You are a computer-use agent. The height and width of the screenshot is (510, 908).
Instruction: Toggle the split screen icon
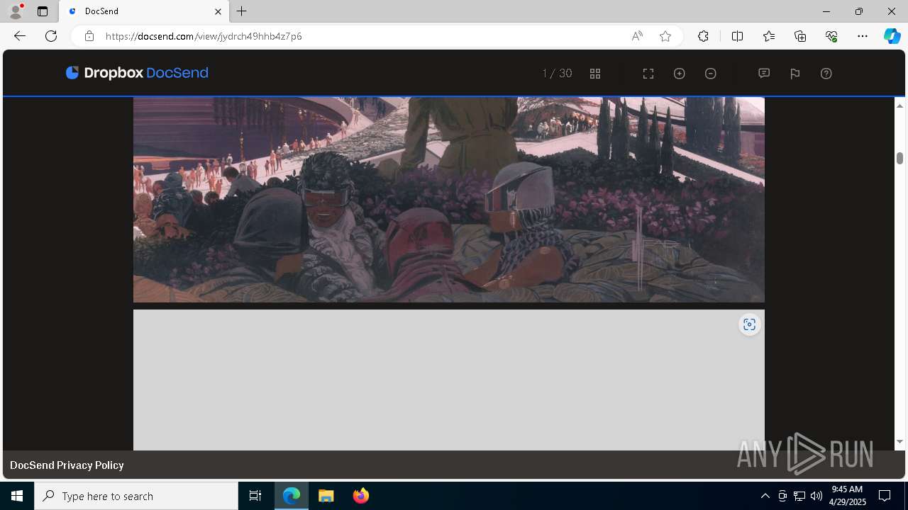[x=737, y=36]
